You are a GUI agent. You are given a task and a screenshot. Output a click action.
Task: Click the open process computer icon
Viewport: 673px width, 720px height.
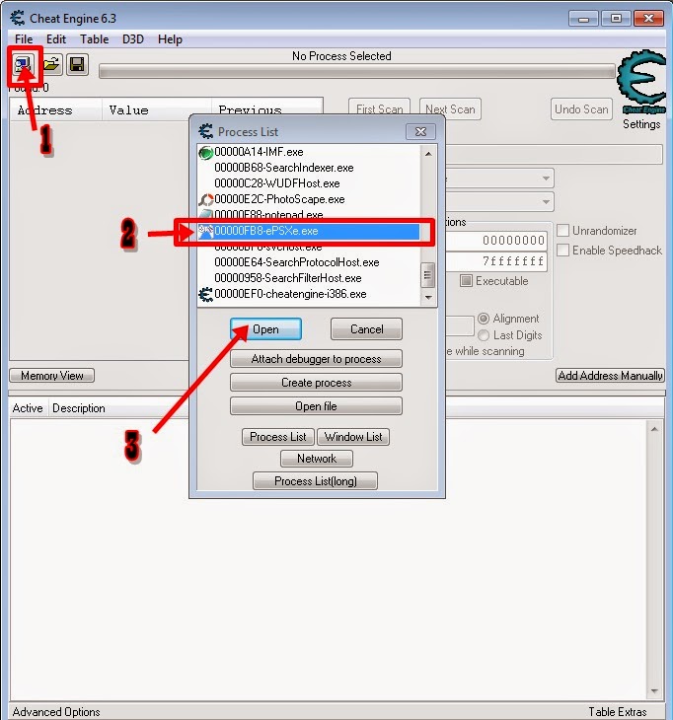[23, 65]
